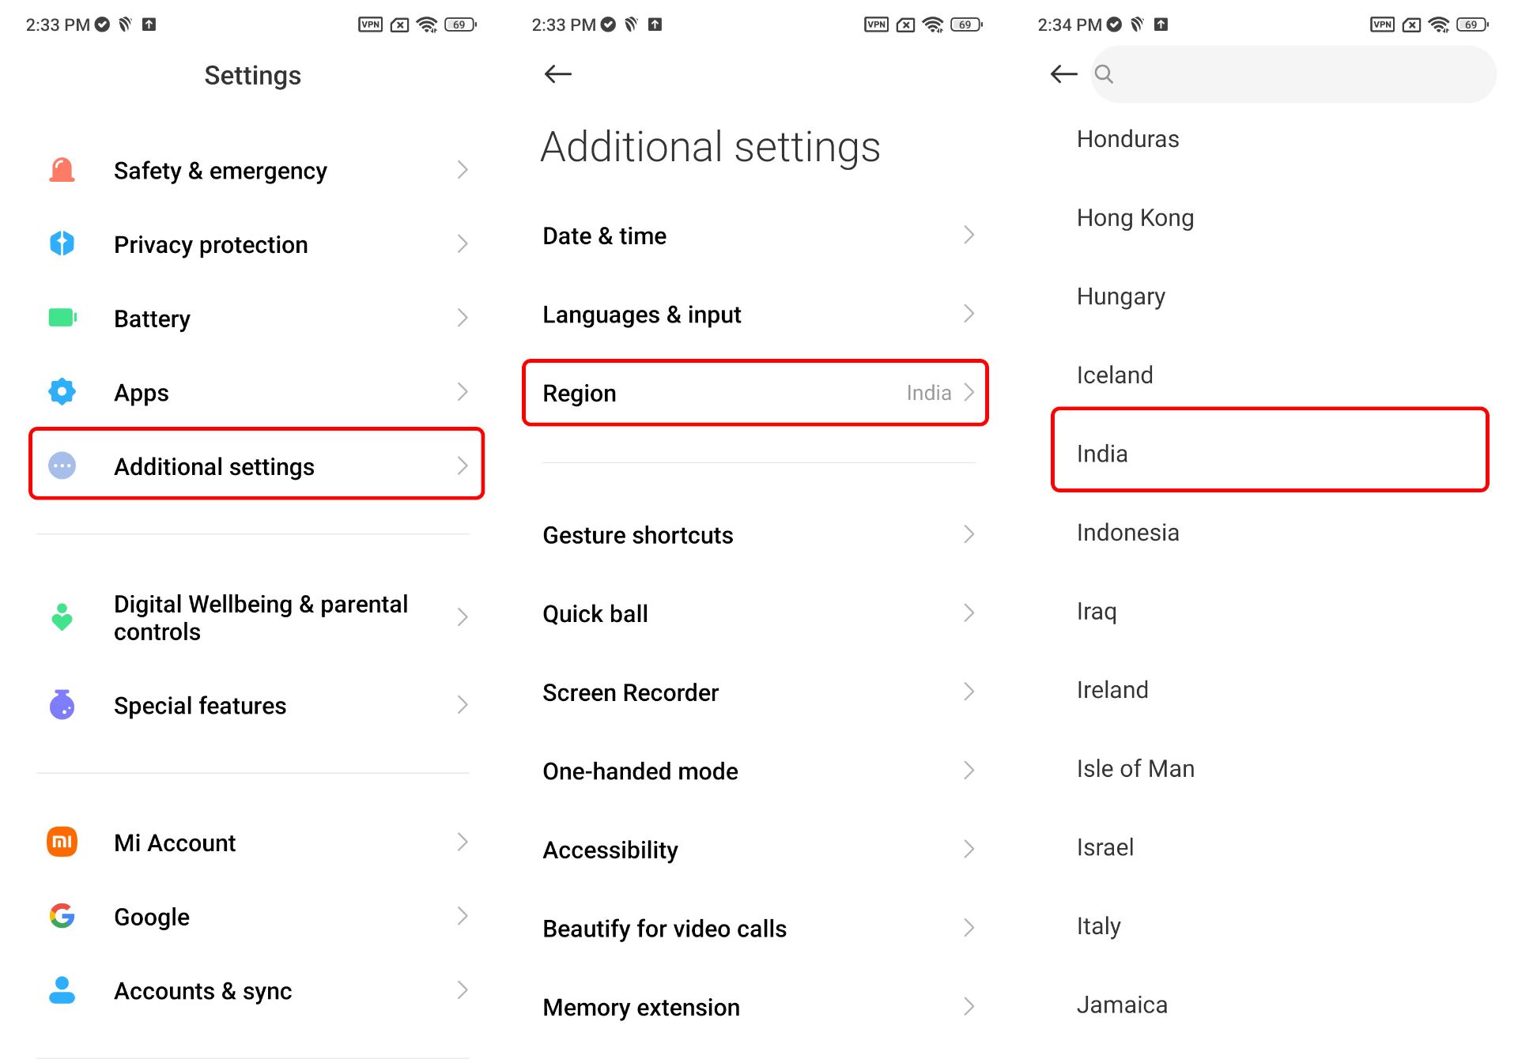Expand the Region dropdown selector
Screen dimensions: 1518x1063
[x=758, y=393]
